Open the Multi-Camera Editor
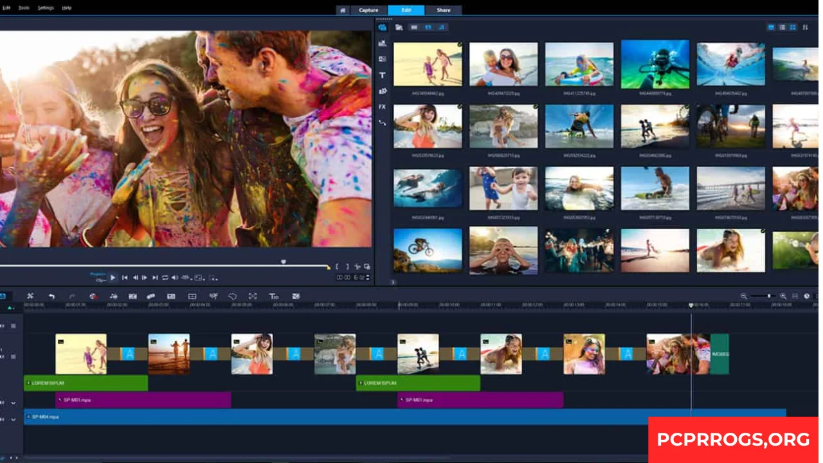The width and height of the screenshot is (823, 463). point(192,296)
